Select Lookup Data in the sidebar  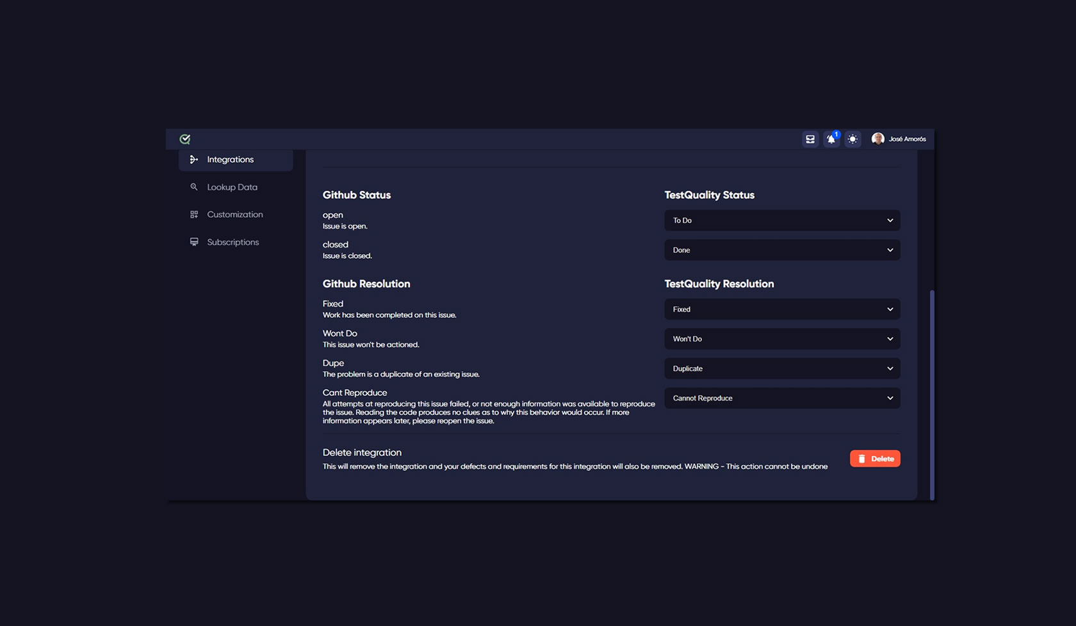pyautogui.click(x=232, y=186)
